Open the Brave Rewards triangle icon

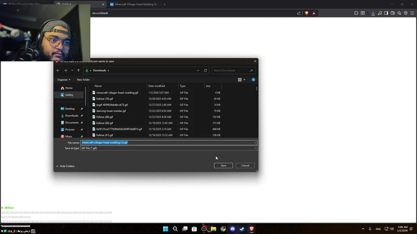[x=314, y=13]
